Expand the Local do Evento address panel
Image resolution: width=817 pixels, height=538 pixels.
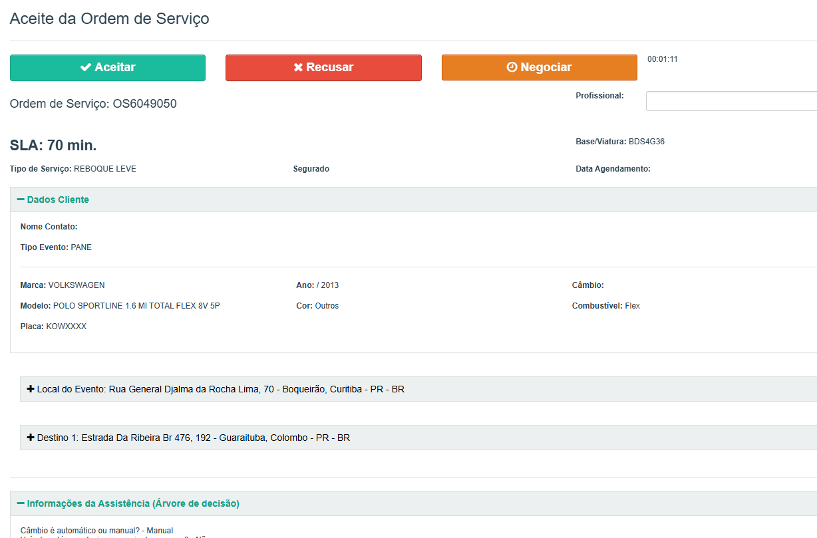220,389
